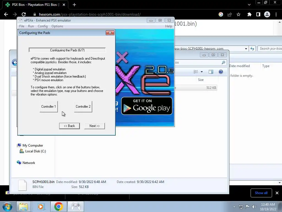Click the Size column header
282x212 pixels.
[201, 80]
